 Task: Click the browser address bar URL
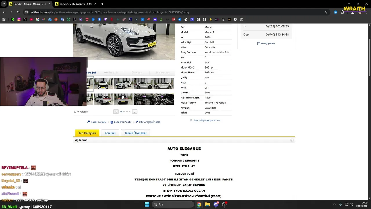click(110, 12)
